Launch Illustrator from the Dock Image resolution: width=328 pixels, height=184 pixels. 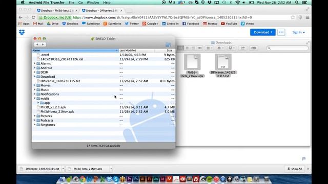[142, 179]
